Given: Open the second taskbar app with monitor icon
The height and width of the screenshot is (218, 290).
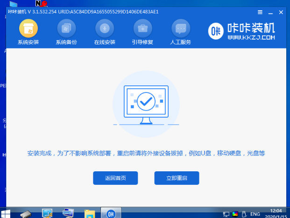Looking at the screenshot, I should 47,213.
